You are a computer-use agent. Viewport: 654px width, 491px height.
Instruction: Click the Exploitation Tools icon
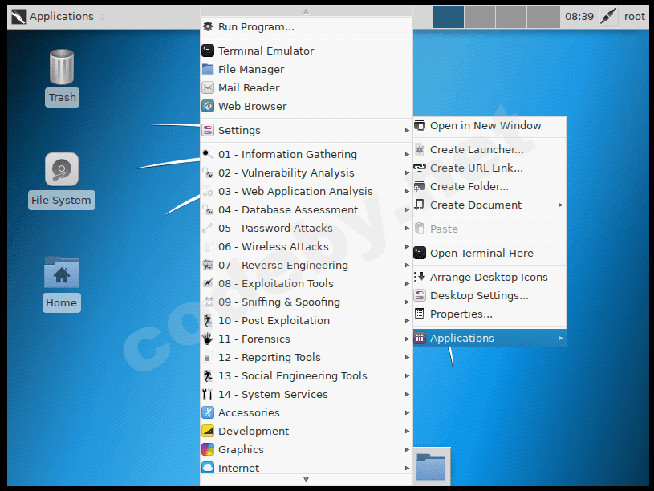coord(208,283)
